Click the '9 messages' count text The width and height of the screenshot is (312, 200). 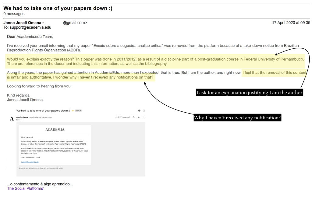[x=14, y=14]
